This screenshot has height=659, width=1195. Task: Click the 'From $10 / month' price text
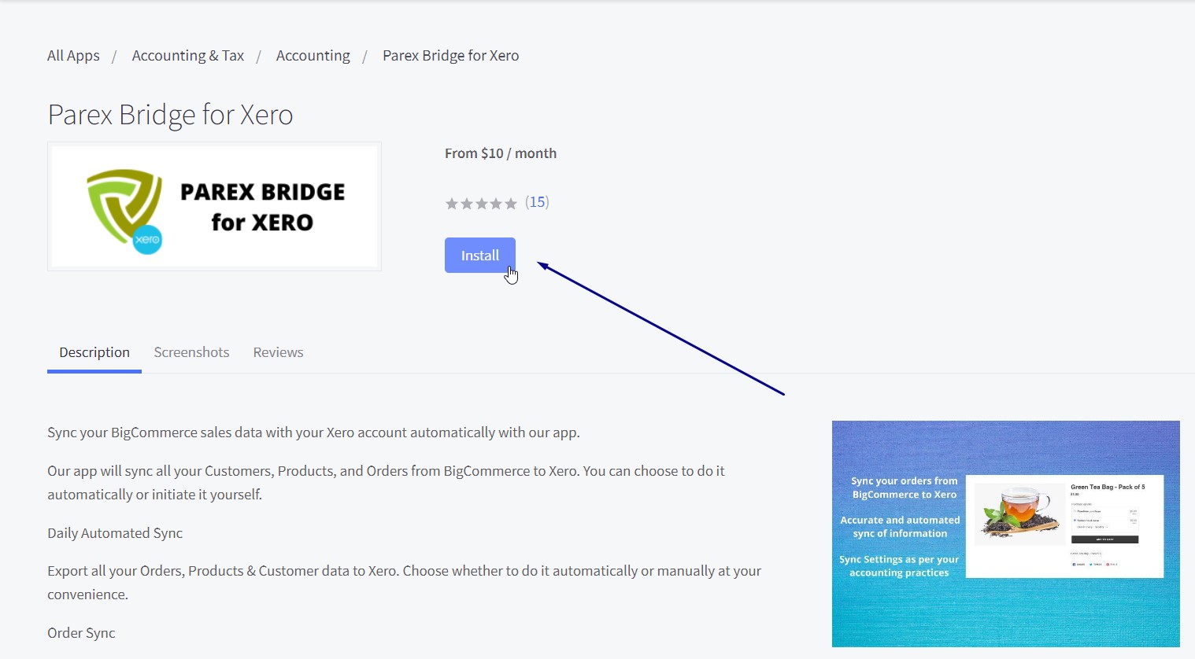[x=501, y=153]
